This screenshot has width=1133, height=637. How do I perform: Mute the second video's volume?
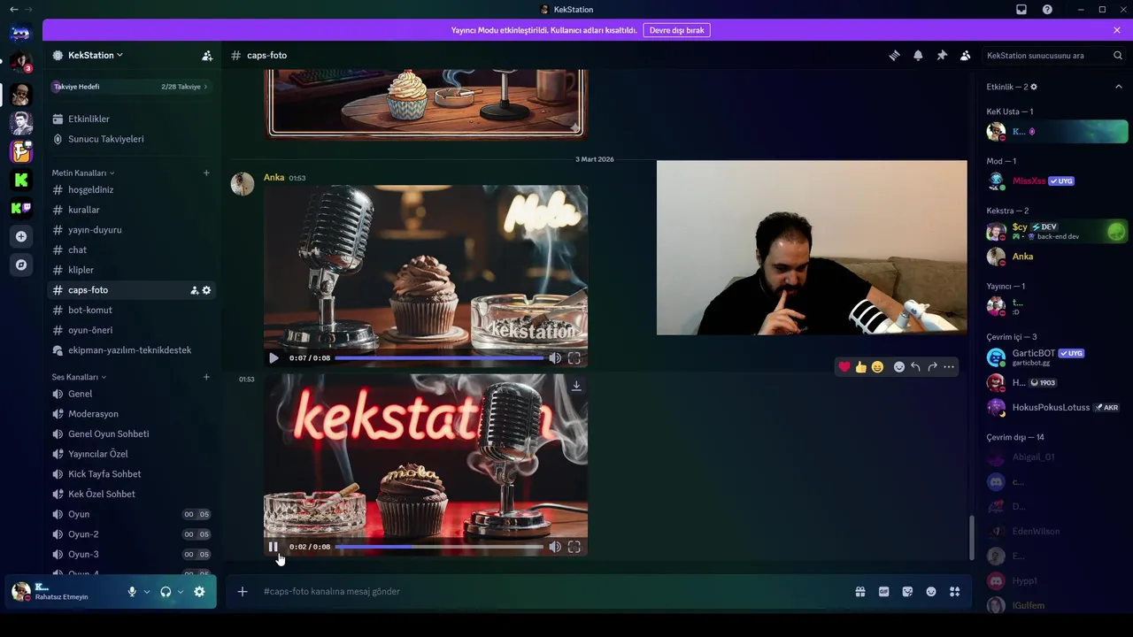coord(555,547)
